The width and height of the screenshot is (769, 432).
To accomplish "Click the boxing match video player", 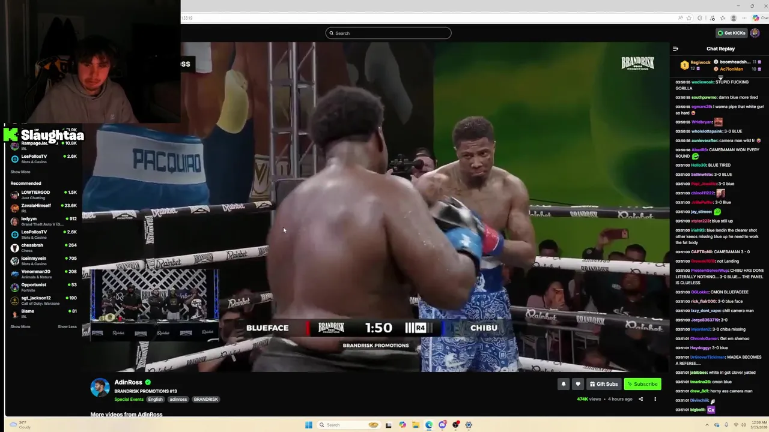I will (x=375, y=207).
